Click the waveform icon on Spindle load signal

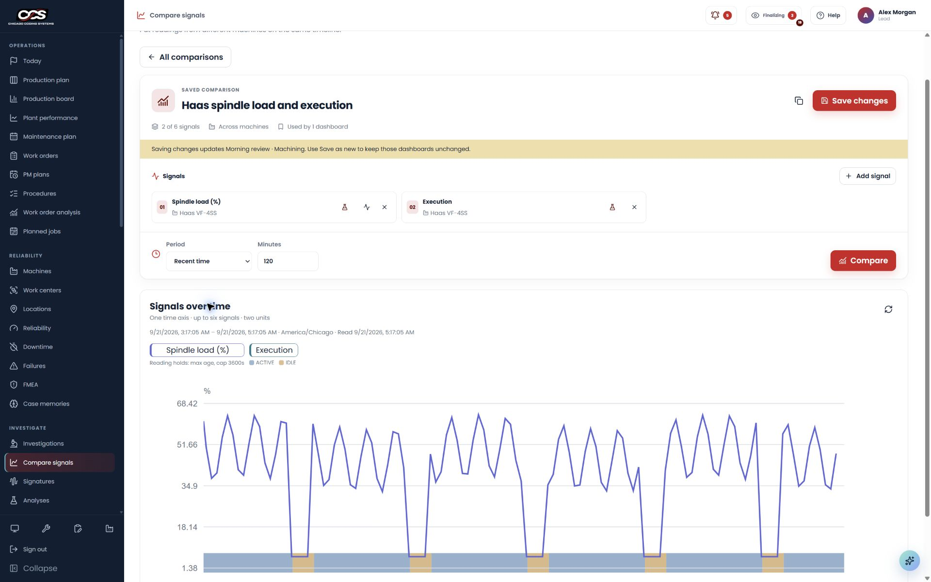367,207
